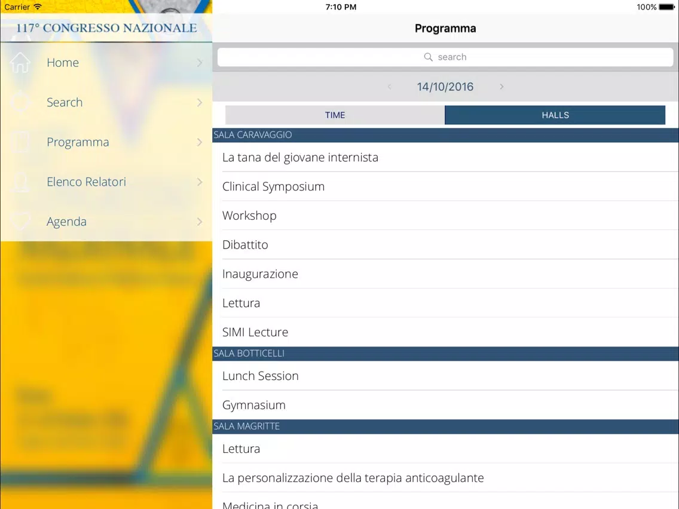
Task: Select the date 14/10/2016
Action: [x=445, y=87]
